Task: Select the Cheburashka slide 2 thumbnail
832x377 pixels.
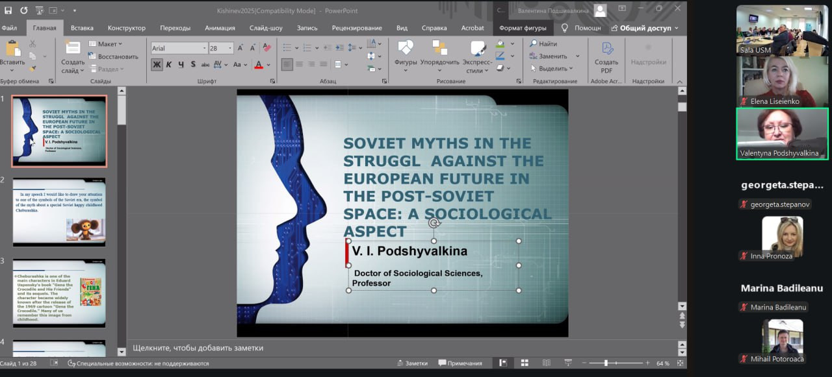Action: 59,212
